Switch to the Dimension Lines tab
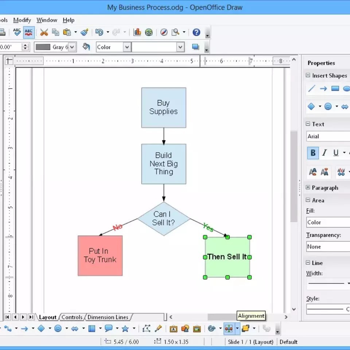350x350 pixels. [108, 317]
